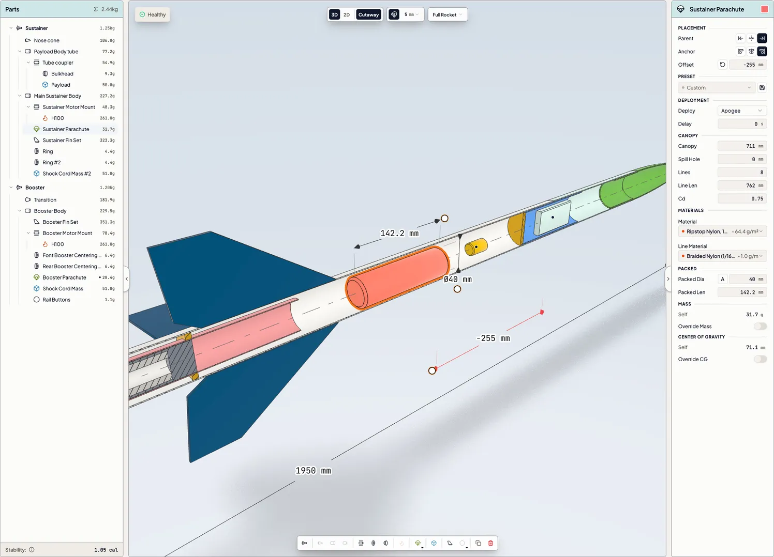The width and height of the screenshot is (774, 557).
Task: Toggle the auto Packed Dia 'A' button
Action: point(723,279)
